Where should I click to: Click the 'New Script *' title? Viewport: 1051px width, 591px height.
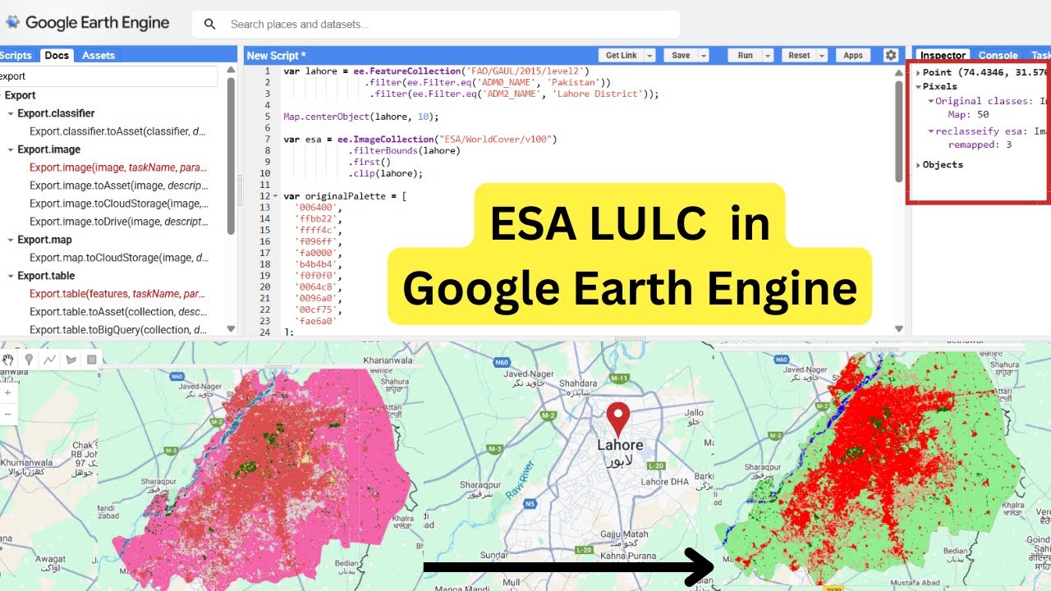(276, 55)
